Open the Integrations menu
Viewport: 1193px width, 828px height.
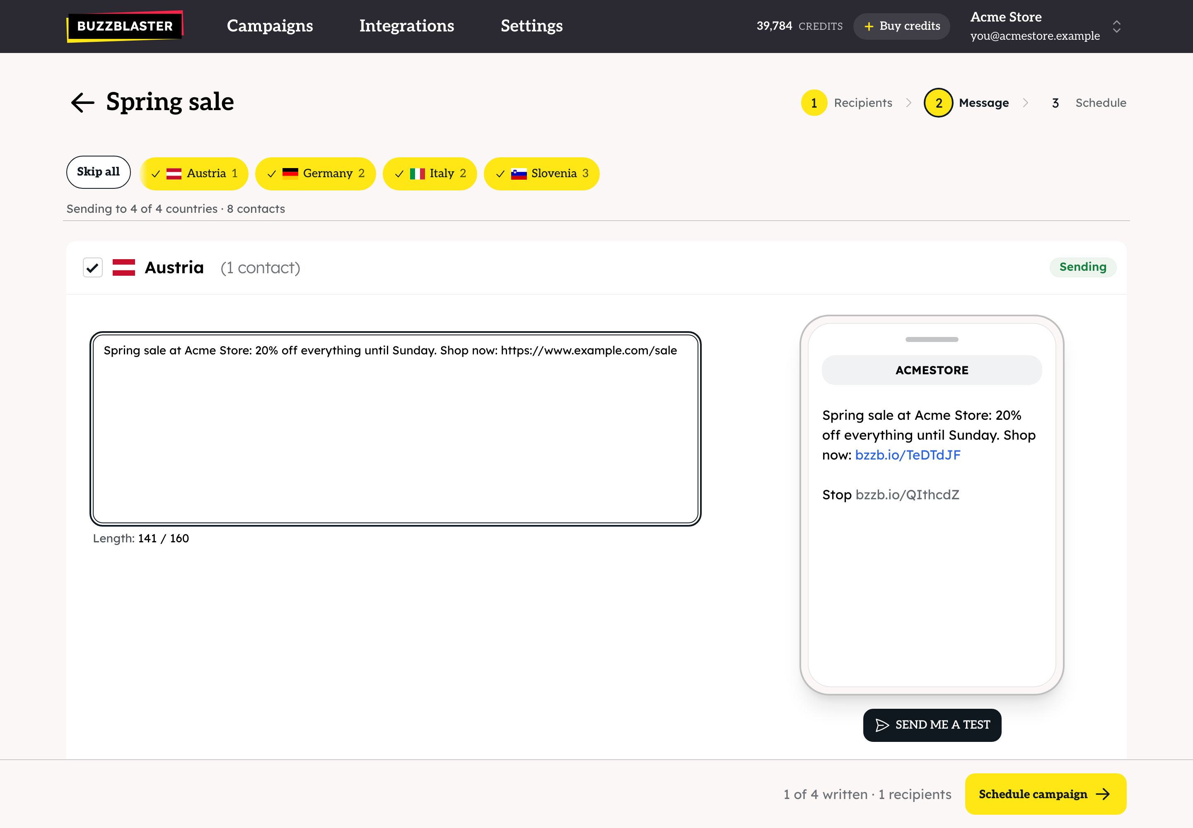[406, 26]
